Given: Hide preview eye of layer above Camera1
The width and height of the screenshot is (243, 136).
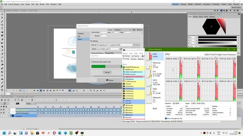Looking at the screenshot, I should (1, 113).
